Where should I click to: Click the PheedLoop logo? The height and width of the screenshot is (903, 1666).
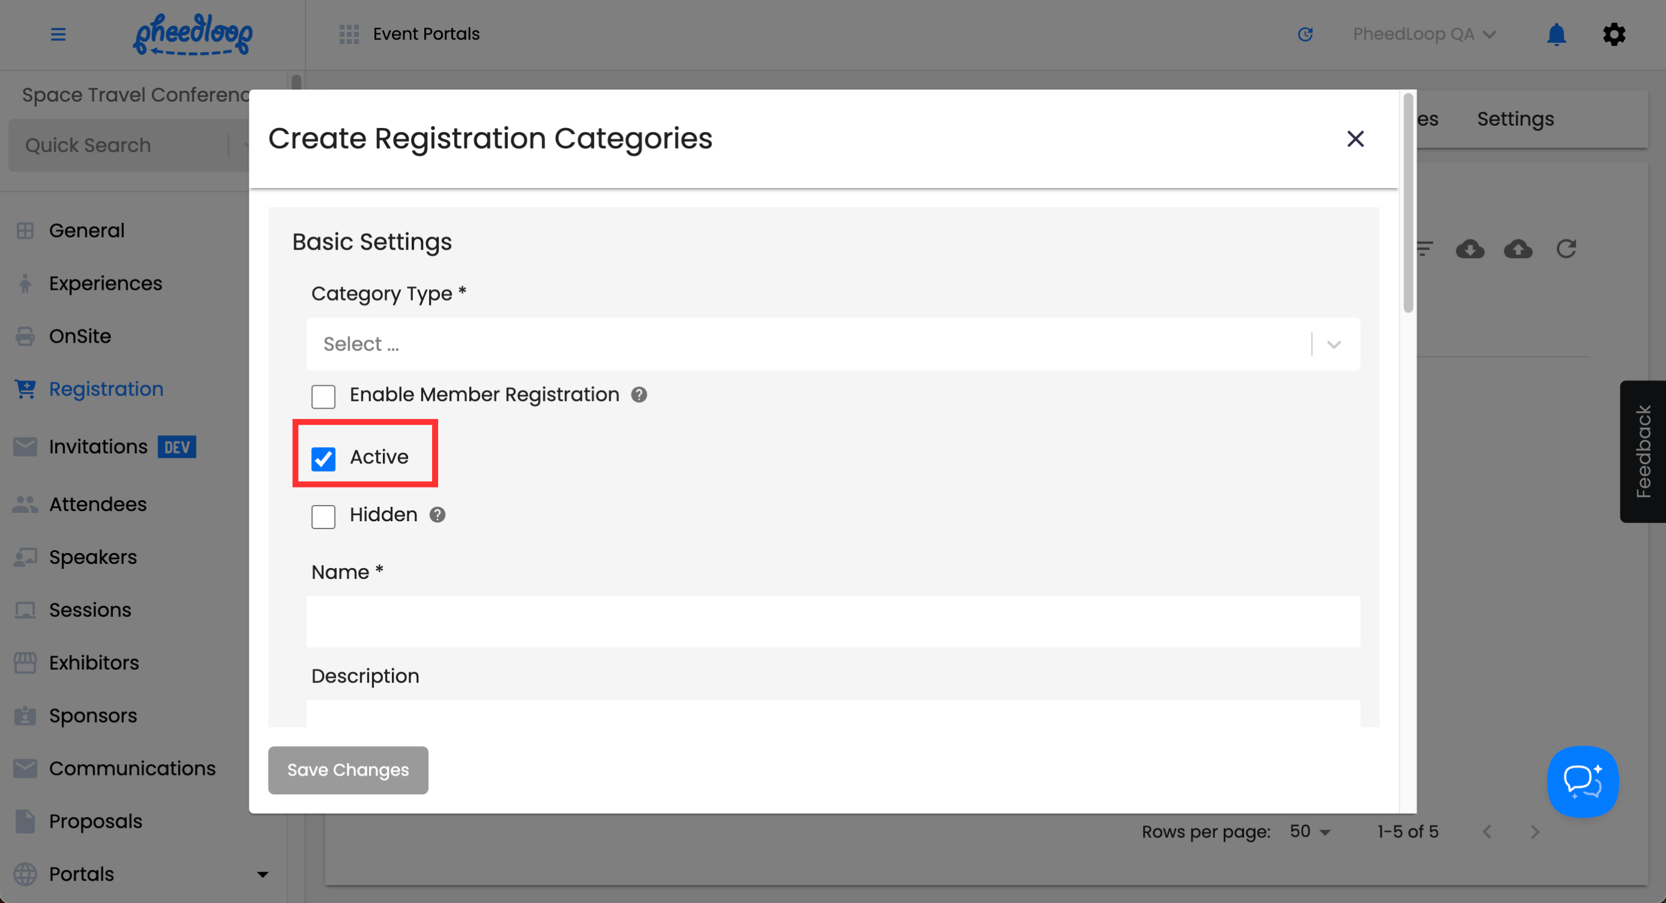click(x=193, y=34)
